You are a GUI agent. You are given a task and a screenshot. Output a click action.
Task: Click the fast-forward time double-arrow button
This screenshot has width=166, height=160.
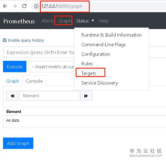click(x=86, y=96)
